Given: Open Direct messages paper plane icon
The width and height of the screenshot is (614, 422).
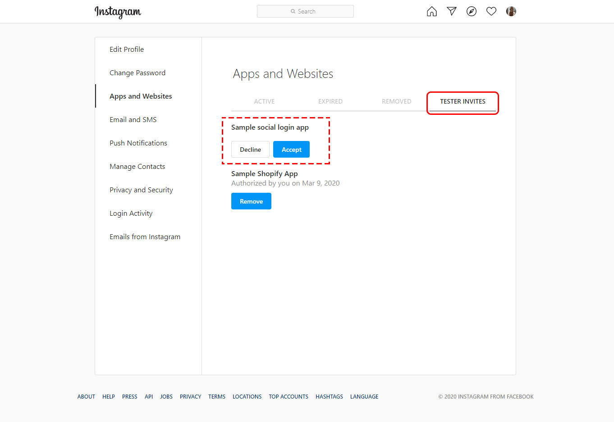Looking at the screenshot, I should coord(452,11).
